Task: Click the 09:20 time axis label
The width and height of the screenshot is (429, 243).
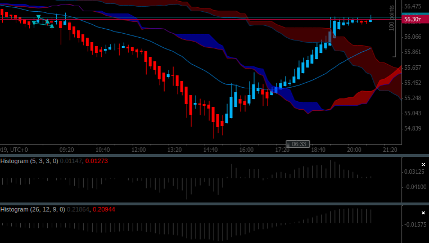Action: [67, 150]
